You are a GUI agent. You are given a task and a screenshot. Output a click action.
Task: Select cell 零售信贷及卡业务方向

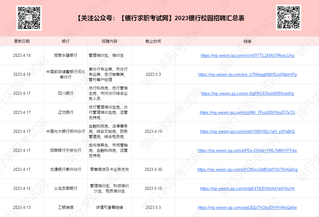[109, 169]
